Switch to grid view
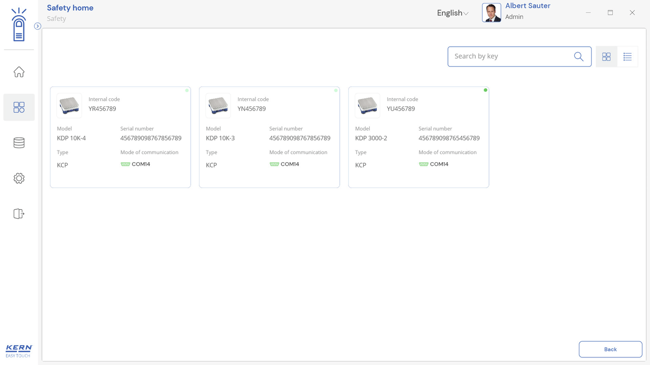The image size is (650, 365). (x=606, y=57)
